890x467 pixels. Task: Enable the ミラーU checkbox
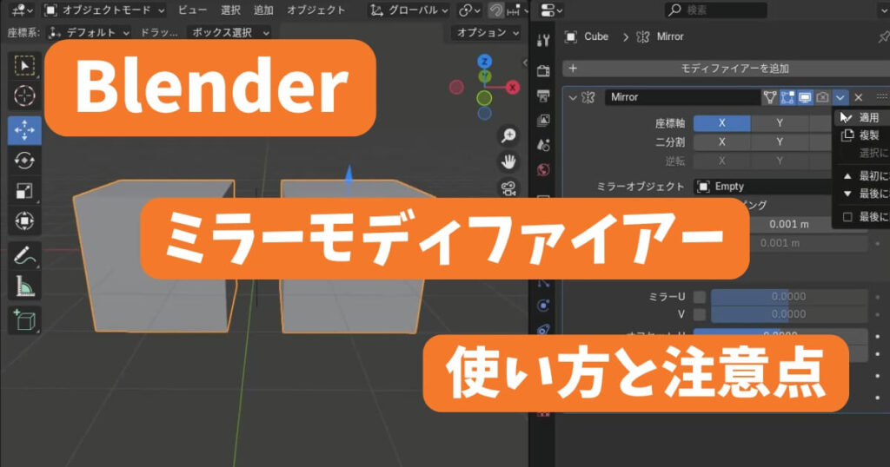[700, 296]
